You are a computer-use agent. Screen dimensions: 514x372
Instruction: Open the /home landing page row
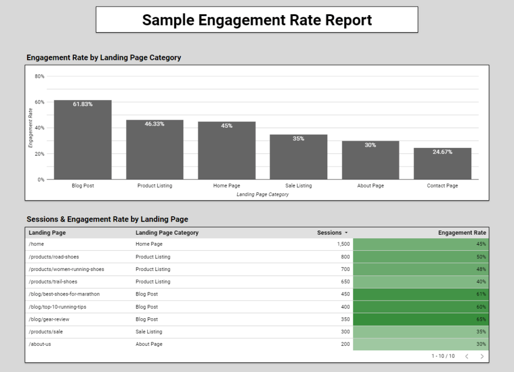(36, 244)
